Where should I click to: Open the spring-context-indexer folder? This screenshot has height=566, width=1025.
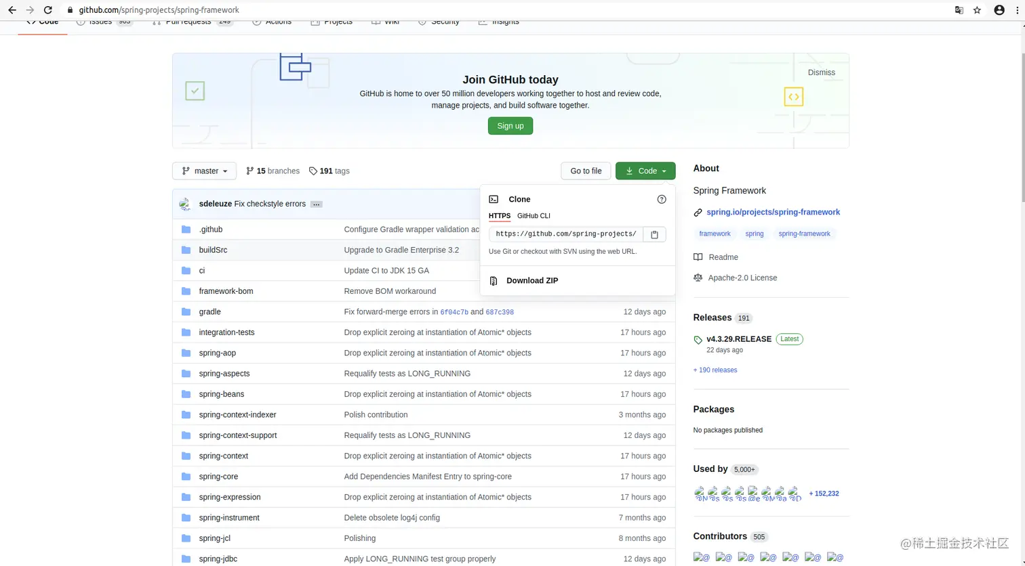tap(237, 414)
